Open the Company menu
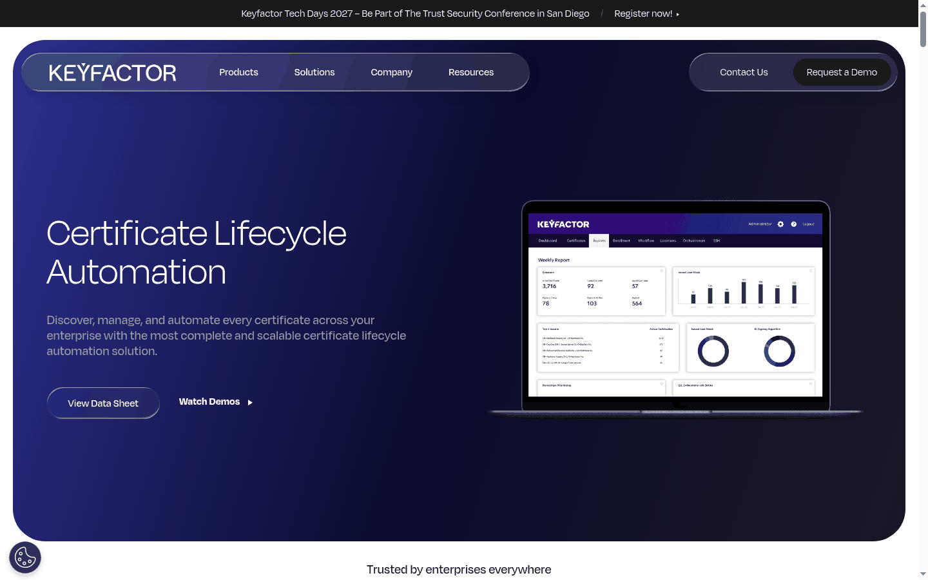Screen dimensions: 928x580 tap(391, 72)
